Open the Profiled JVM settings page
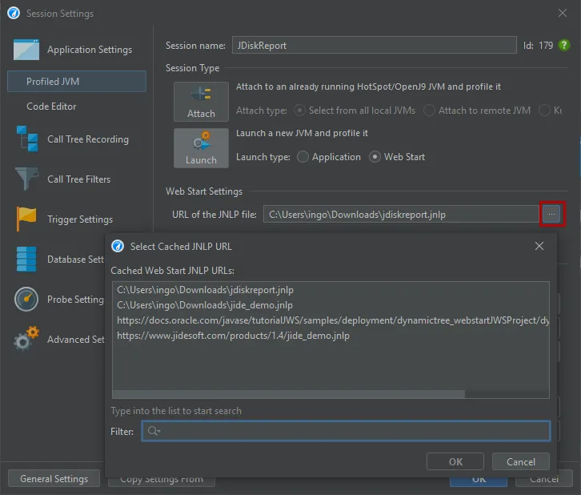 (77, 81)
